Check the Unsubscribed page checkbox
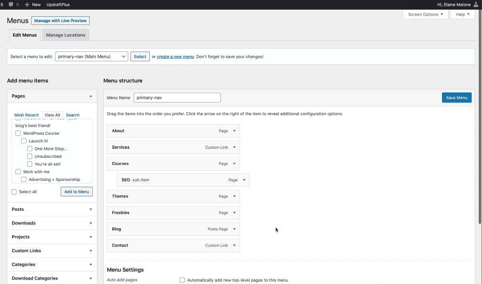This screenshot has height=284, width=482. 29,156
